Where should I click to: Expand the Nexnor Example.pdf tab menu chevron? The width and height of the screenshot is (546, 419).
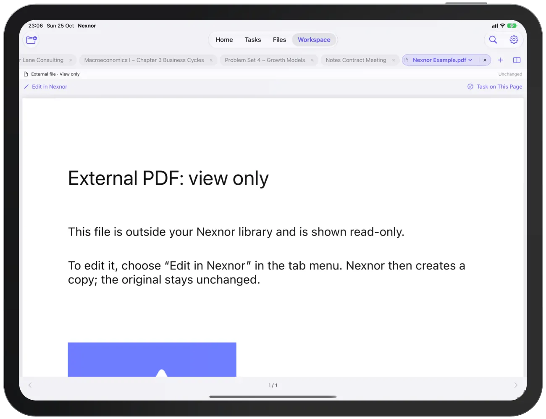pos(470,60)
